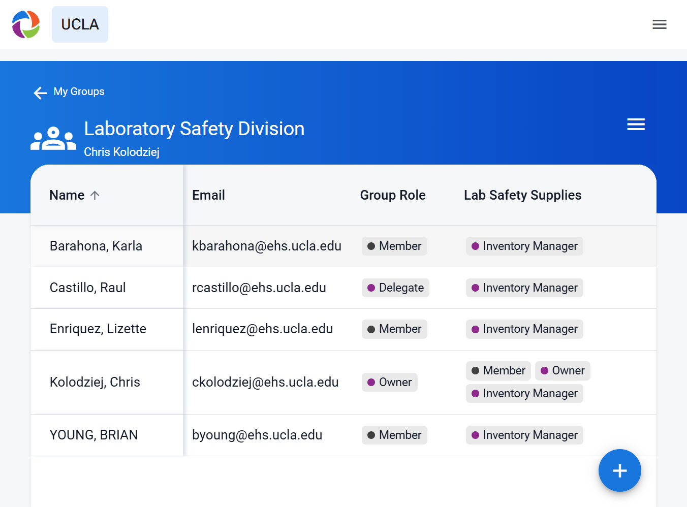Click Inventory Manager chip for Kolodziej
The height and width of the screenshot is (507, 687).
pyautogui.click(x=524, y=393)
